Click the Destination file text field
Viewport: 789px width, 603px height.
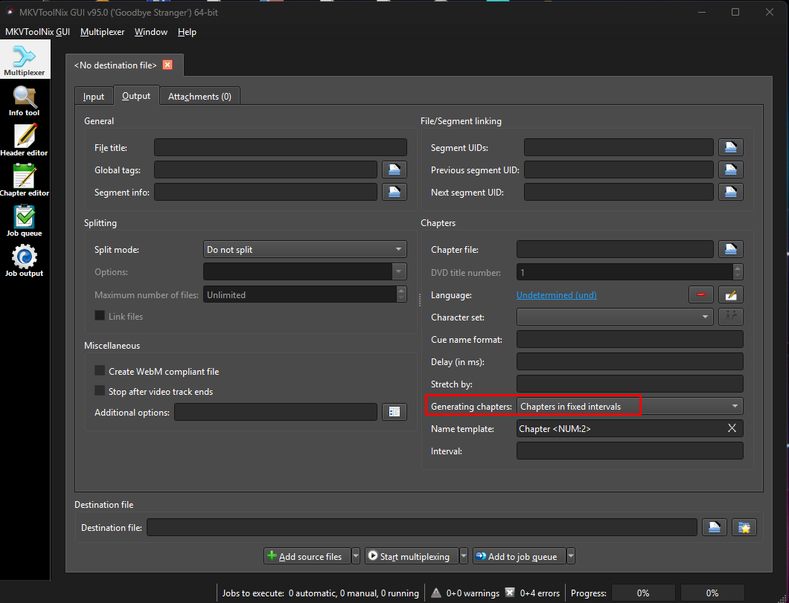422,527
